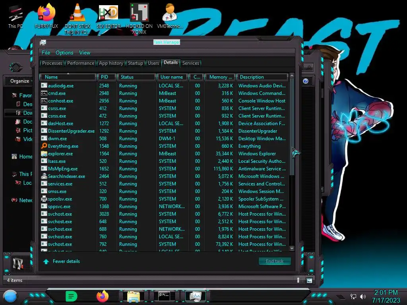Select the lsass.exe process row

[164, 161]
